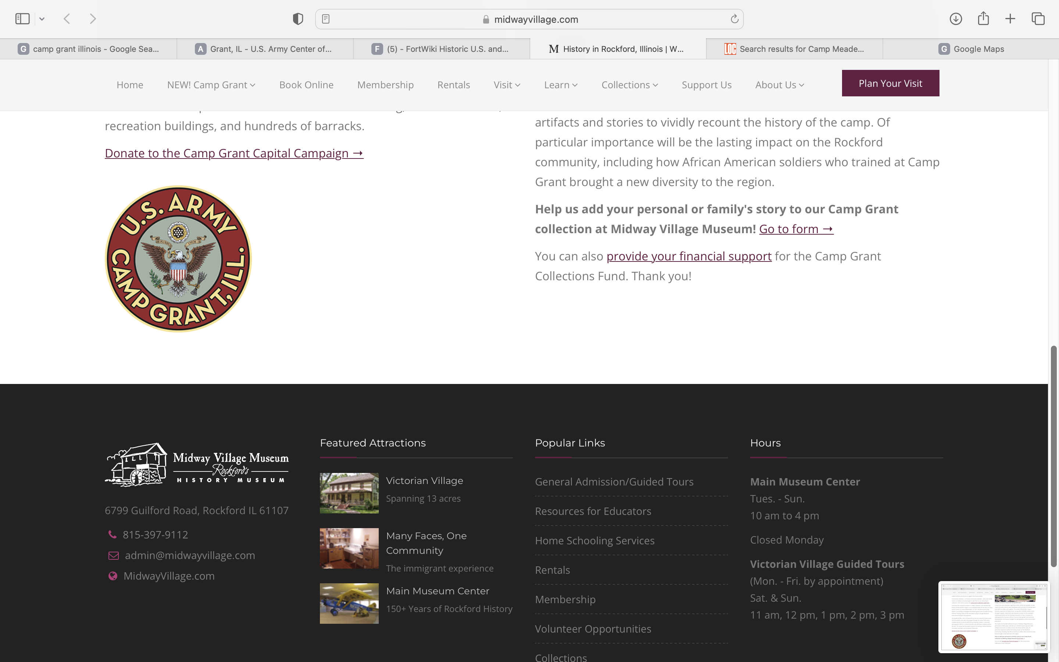This screenshot has height=662, width=1059.
Task: Toggle the Safari sidebar icon
Action: click(x=22, y=19)
